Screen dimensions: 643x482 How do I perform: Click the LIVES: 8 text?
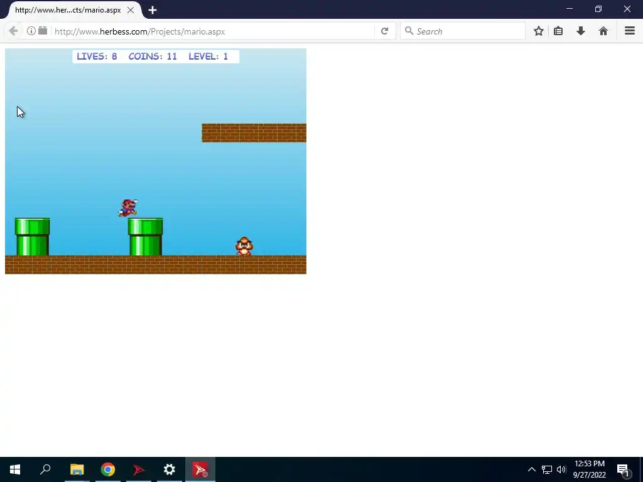click(x=97, y=56)
